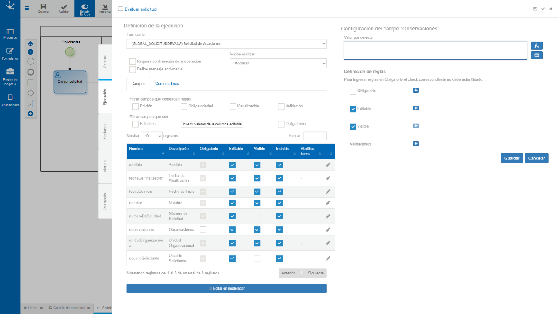Image resolution: width=559 pixels, height=314 pixels.
Task: Add a Validaciones rule with plus icon
Action: pos(416,143)
